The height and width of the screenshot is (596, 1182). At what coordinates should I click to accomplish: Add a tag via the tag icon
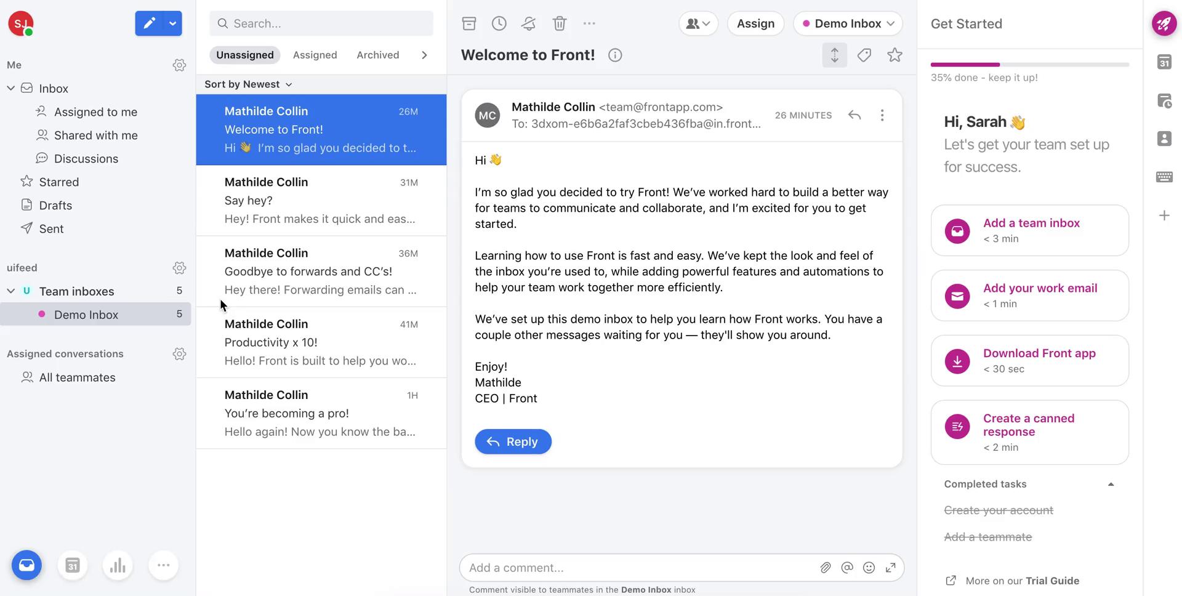(864, 55)
